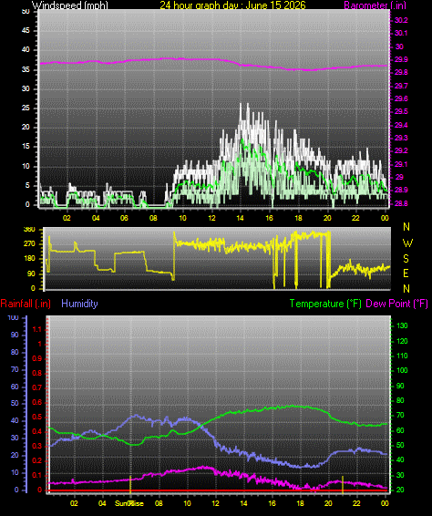Click windspeed axis value "45"

click(26, 31)
